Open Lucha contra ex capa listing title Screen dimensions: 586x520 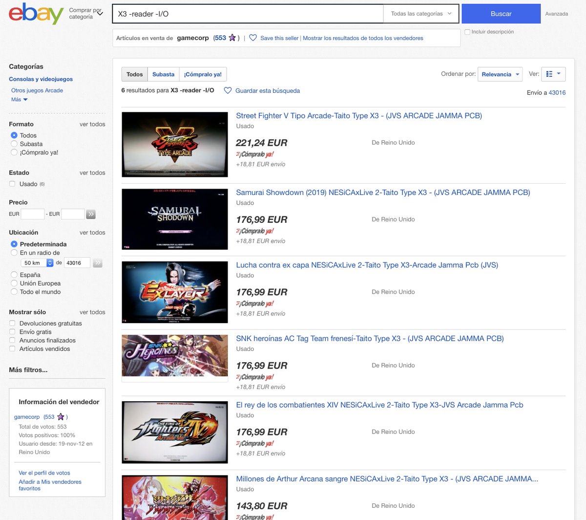[x=367, y=265]
